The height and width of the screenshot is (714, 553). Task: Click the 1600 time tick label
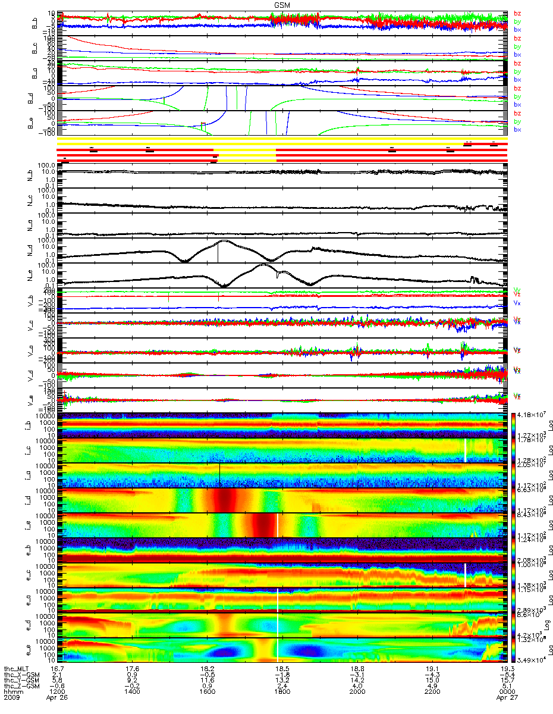pyautogui.click(x=206, y=693)
